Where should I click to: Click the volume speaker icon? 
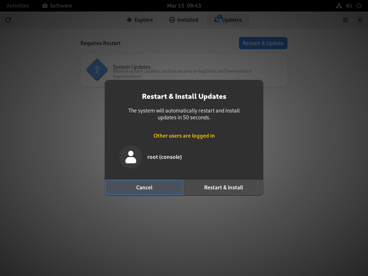click(349, 6)
